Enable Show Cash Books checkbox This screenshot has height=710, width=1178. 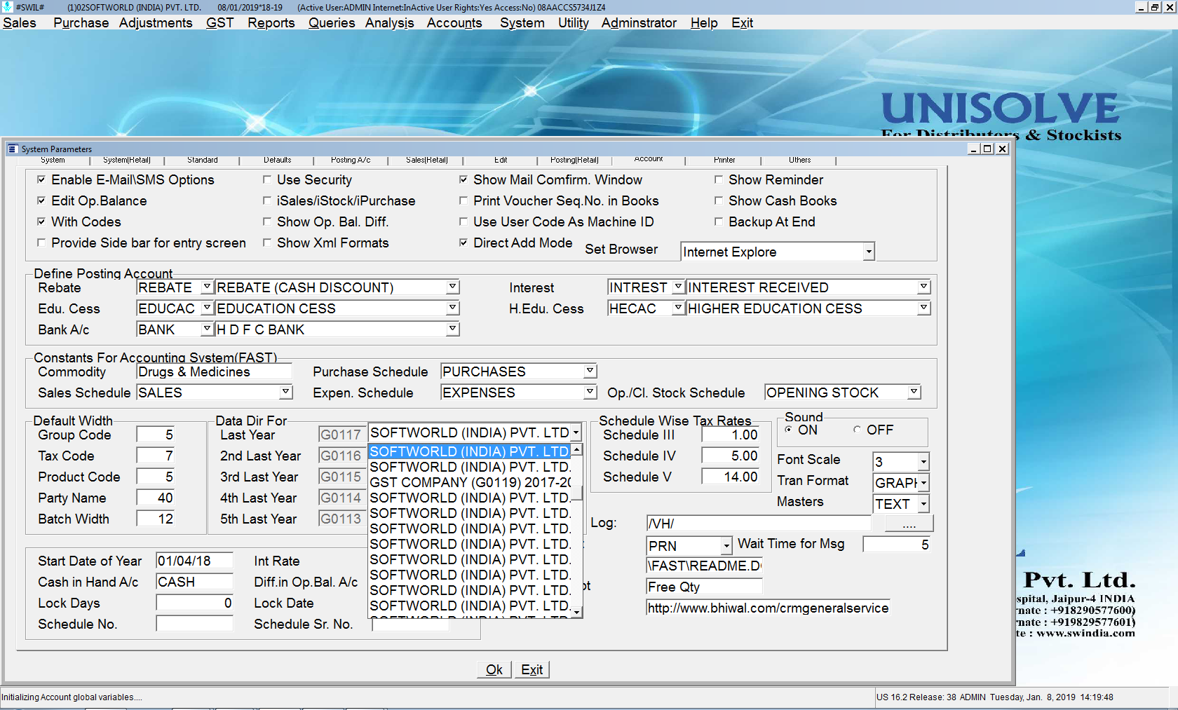click(x=719, y=200)
